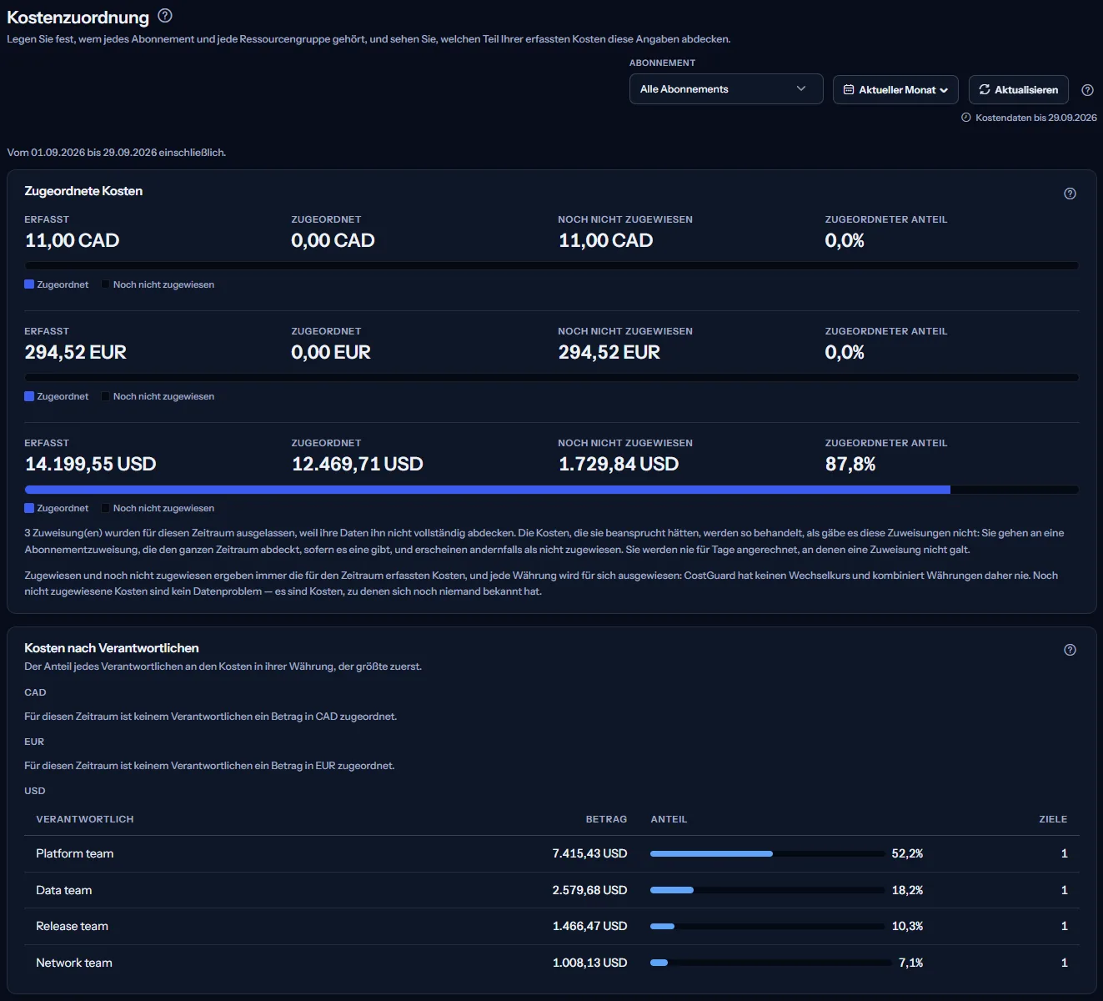Open the Aktueller Monat period selector

tap(895, 90)
